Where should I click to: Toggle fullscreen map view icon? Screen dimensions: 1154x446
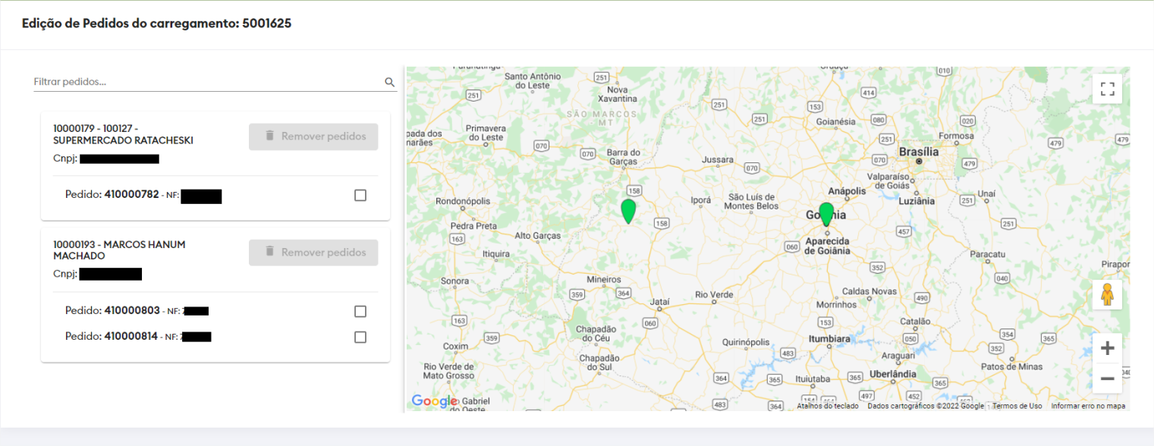[x=1107, y=89]
